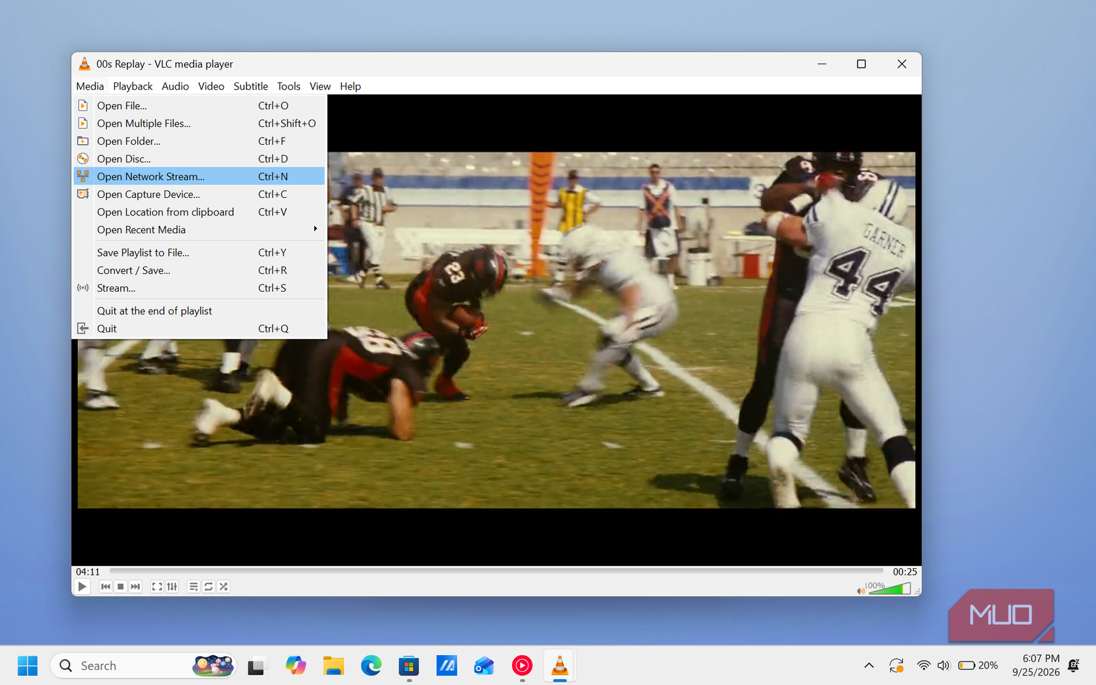This screenshot has width=1096, height=685.
Task: Click the previous media button
Action: click(105, 587)
